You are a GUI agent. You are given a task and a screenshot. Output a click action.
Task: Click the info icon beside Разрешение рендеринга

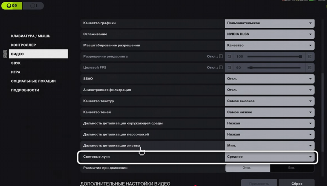[221, 56]
